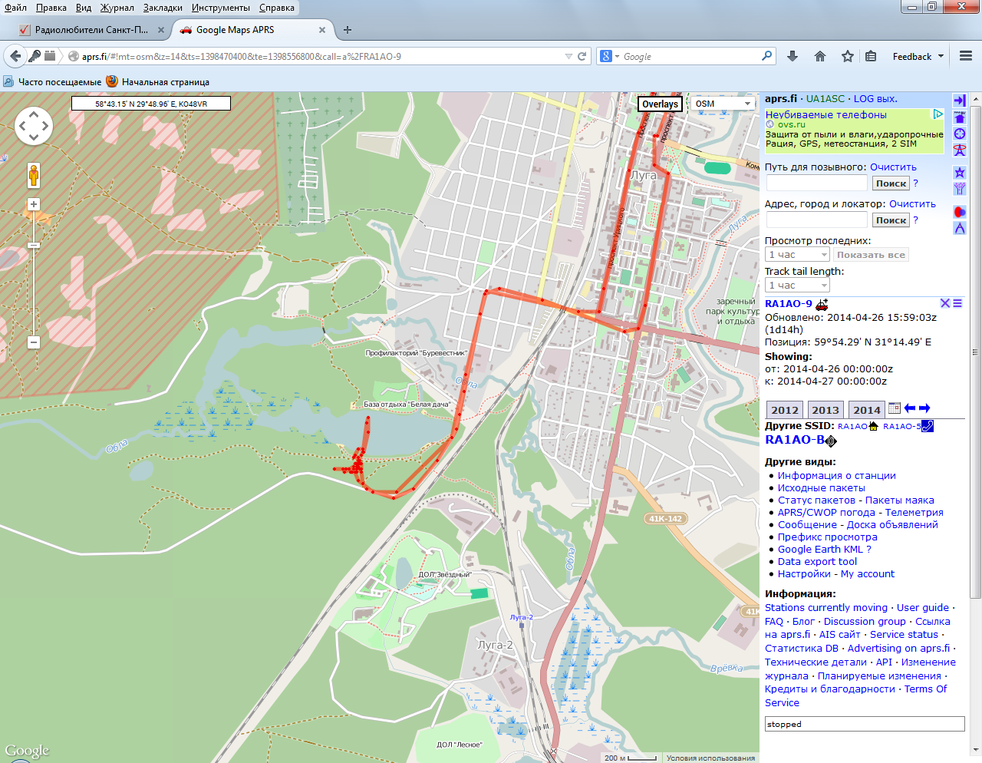Open the calendar date picker icon
The image size is (982, 763).
(895, 408)
